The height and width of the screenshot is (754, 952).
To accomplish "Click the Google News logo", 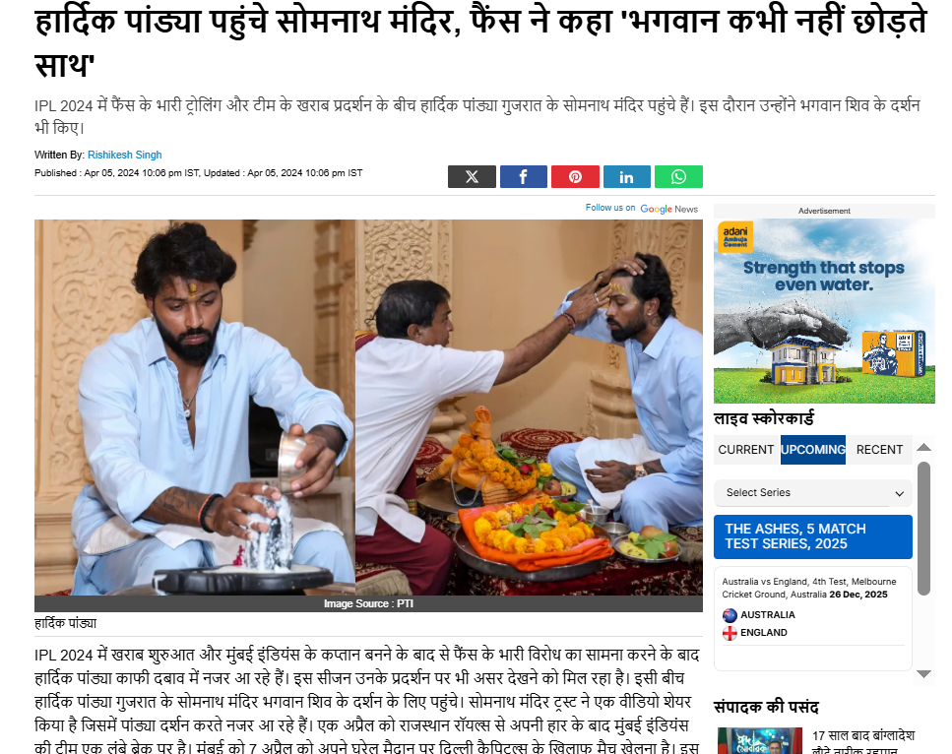I will point(669,209).
